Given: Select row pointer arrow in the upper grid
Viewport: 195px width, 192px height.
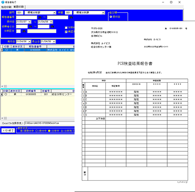Looking at the screenshot, I should click(x=2, y=50).
